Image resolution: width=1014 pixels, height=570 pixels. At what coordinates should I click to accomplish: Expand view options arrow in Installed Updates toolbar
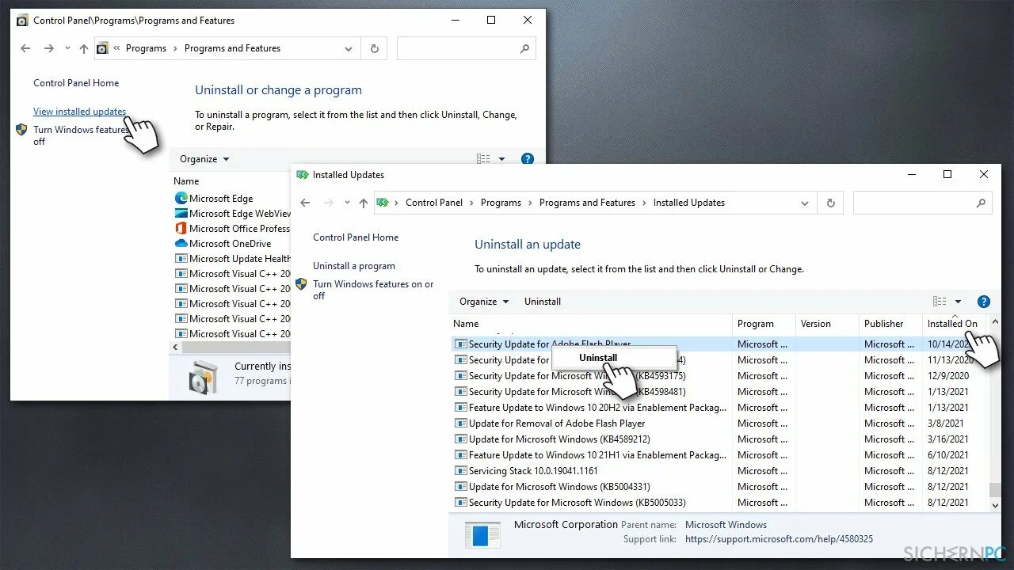pyautogui.click(x=958, y=302)
